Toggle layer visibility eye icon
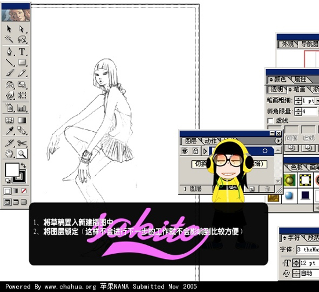The height and width of the screenshot is (292, 319). (184, 151)
